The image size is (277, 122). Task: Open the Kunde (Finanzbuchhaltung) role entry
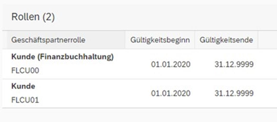coord(63,57)
